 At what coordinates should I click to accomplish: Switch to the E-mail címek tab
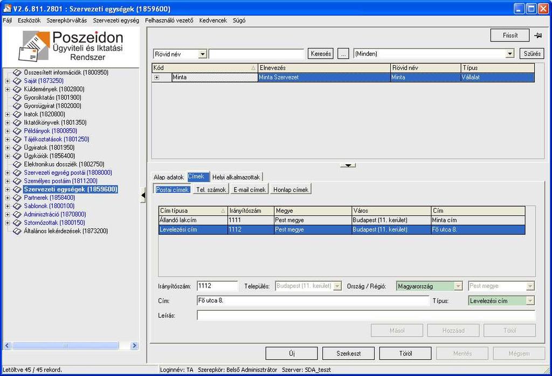[x=250, y=190]
